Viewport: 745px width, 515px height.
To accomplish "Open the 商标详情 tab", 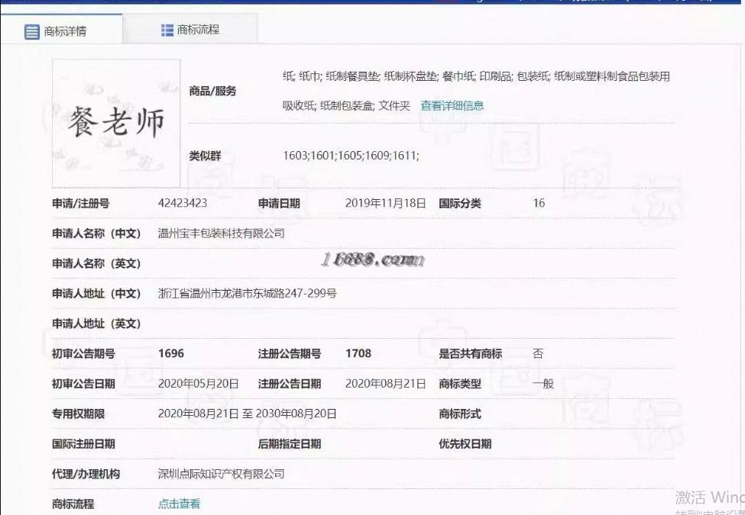I will click(x=61, y=31).
